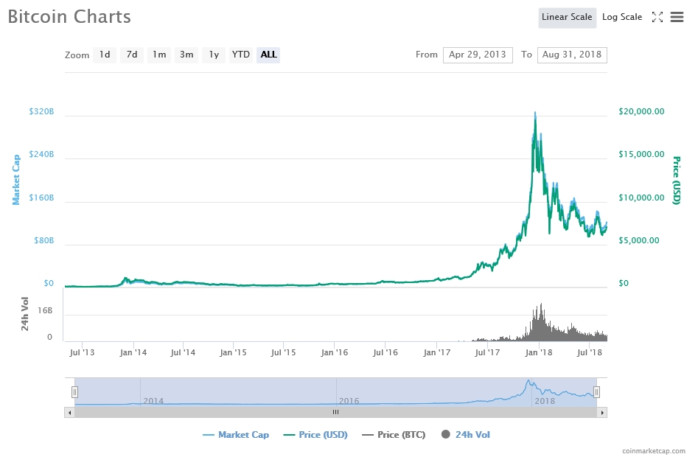Screen dimensions: 698x457
Task: Switch to Linear Scale
Action: 566,17
